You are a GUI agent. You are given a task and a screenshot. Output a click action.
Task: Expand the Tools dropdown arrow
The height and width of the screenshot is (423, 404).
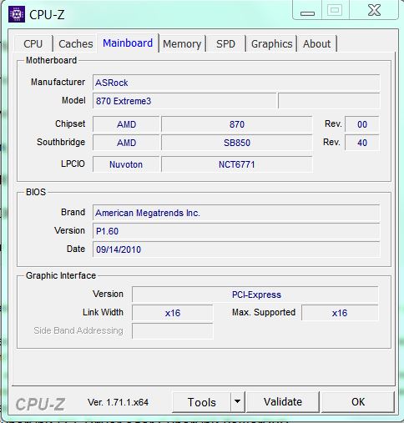[238, 402]
